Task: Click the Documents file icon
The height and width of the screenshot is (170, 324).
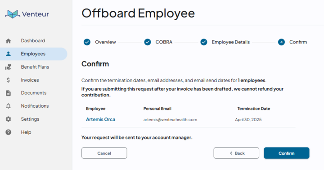Action: (8, 93)
